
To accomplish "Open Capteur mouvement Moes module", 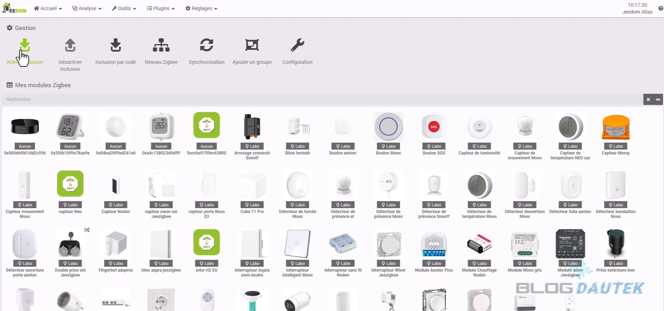I will [x=25, y=195].
